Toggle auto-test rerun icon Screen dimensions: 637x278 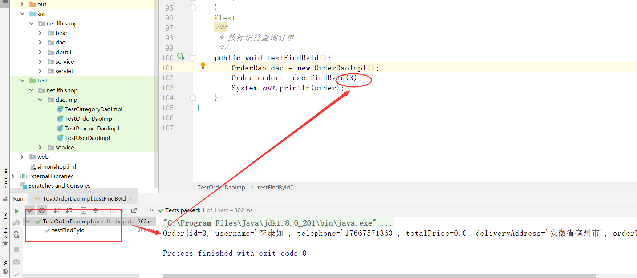click(x=16, y=235)
